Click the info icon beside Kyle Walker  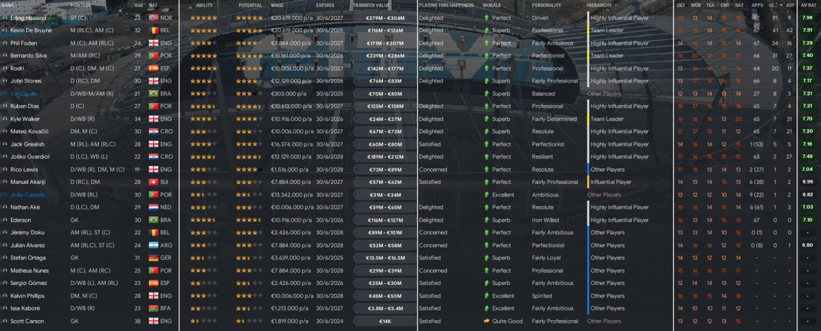(5, 119)
